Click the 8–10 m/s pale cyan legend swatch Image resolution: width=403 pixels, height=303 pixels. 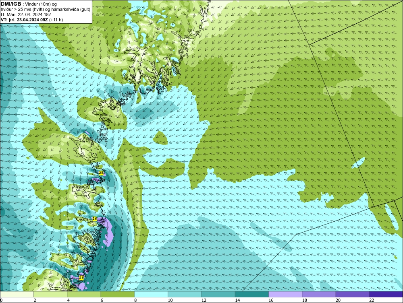(151, 294)
